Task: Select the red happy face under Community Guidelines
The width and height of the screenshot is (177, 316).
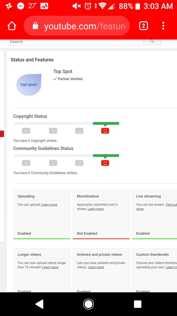Action: click(x=105, y=163)
